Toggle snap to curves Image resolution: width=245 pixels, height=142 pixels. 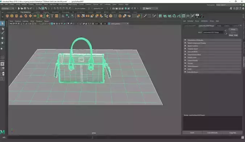(x=58, y=8)
